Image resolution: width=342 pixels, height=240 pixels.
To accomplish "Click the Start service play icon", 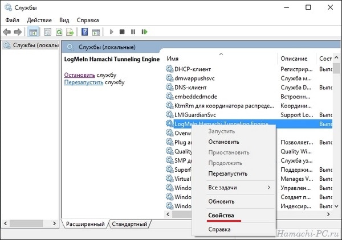I will click(111, 32).
